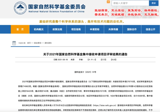
Task: Open the 机构概况 menu item
Action: click(38, 29)
